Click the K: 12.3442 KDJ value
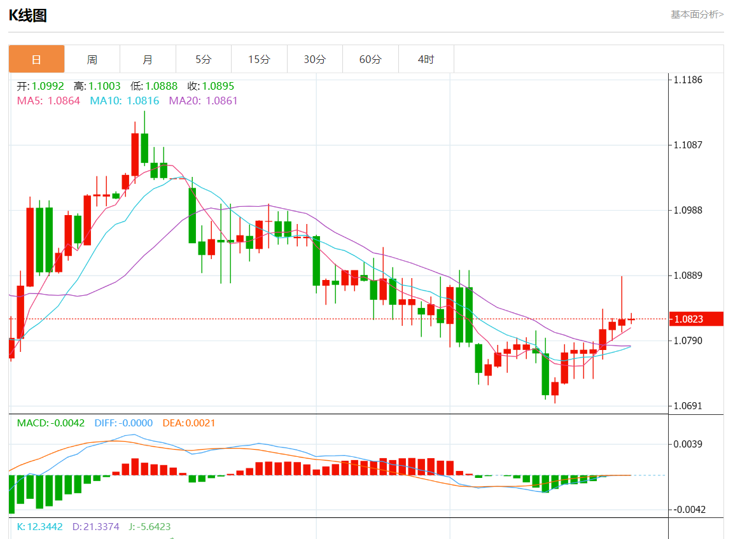Viewport: 733px width, 539px height. 39,527
